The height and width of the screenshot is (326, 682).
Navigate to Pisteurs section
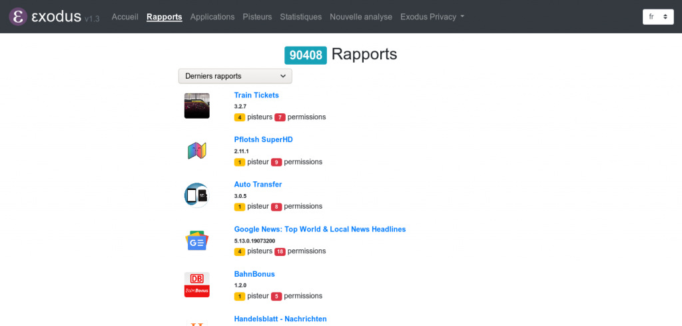click(257, 17)
